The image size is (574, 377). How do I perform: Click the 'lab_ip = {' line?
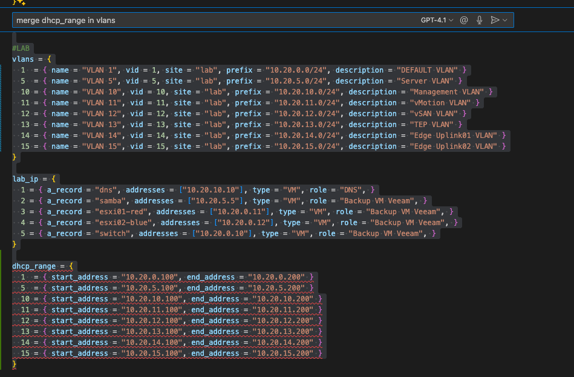[x=34, y=179]
